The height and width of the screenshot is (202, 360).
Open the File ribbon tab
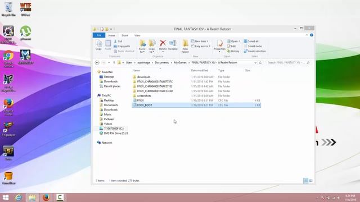click(x=99, y=35)
